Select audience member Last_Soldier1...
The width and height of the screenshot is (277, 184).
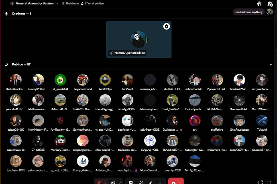point(172,103)
